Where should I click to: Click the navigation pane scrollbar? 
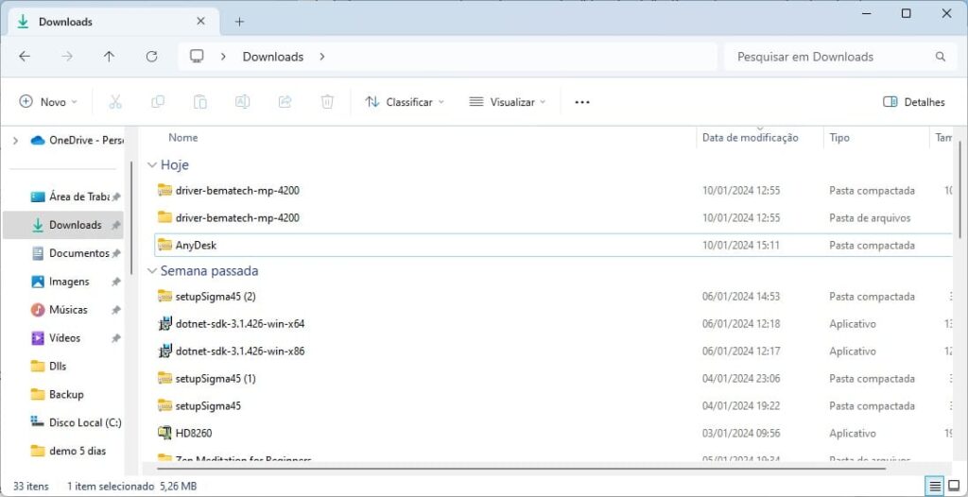click(x=131, y=219)
